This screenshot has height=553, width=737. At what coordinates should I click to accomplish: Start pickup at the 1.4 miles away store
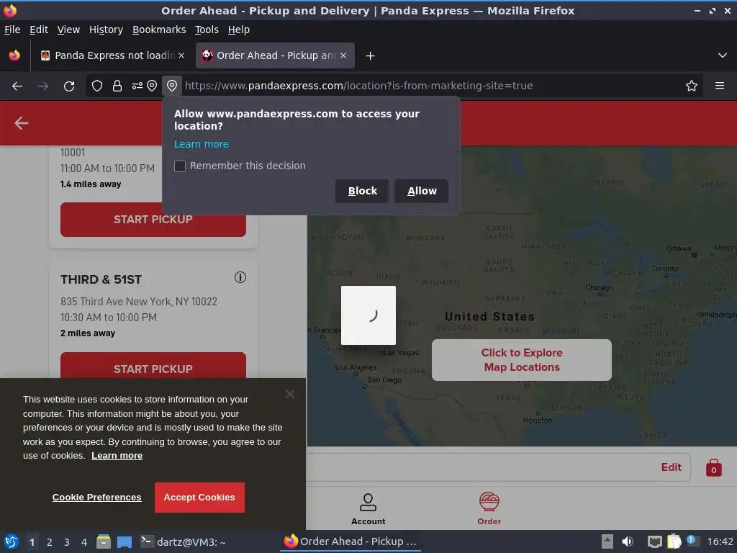tap(153, 220)
